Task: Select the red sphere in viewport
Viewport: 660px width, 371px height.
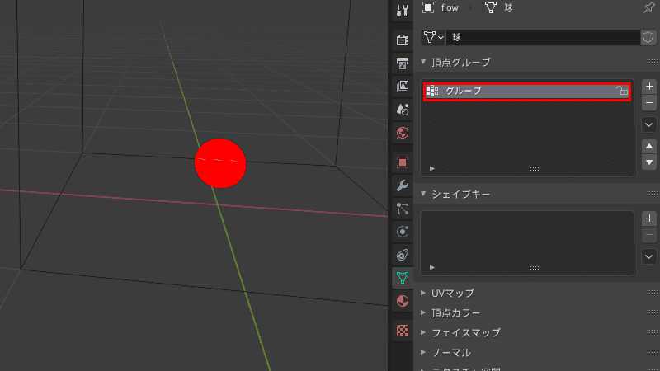Action: coord(220,163)
